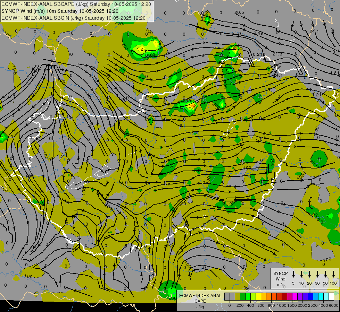Click the '20.5' wind value on the map
340x312 pixels.
239,12
